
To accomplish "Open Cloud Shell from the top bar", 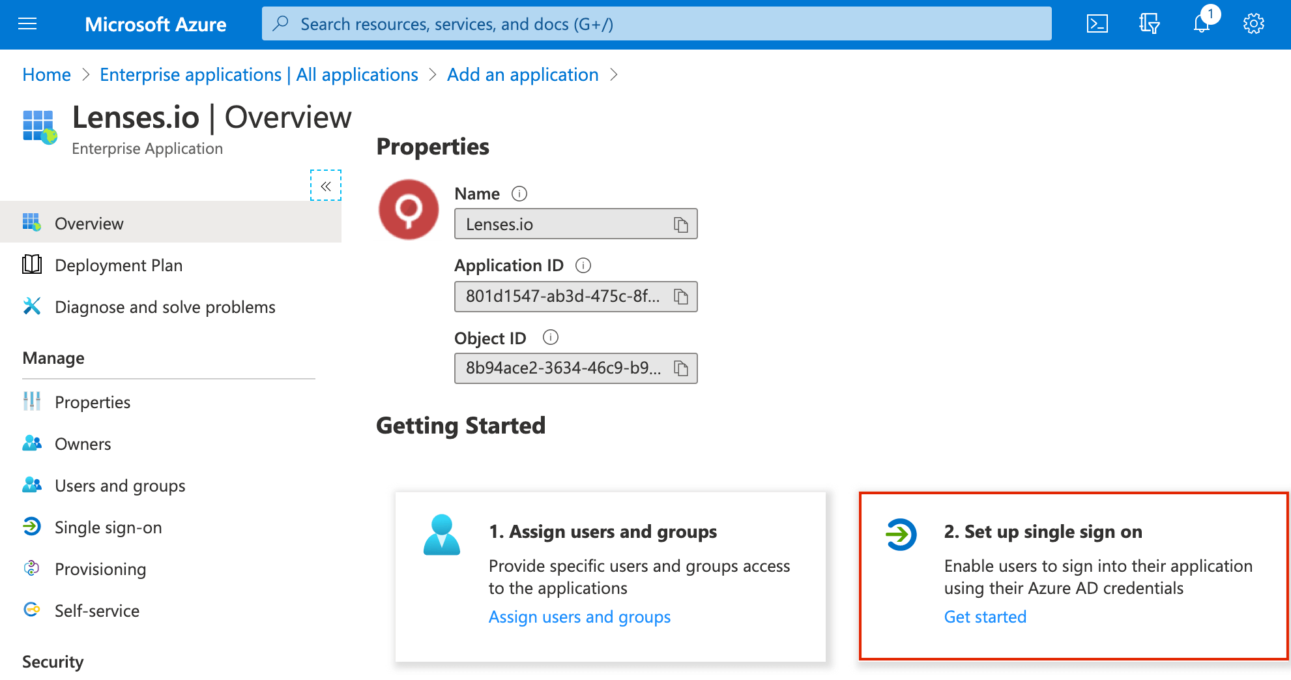I will [x=1097, y=24].
